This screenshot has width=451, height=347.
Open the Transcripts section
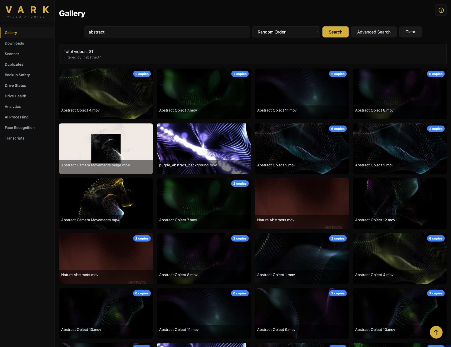coord(15,138)
